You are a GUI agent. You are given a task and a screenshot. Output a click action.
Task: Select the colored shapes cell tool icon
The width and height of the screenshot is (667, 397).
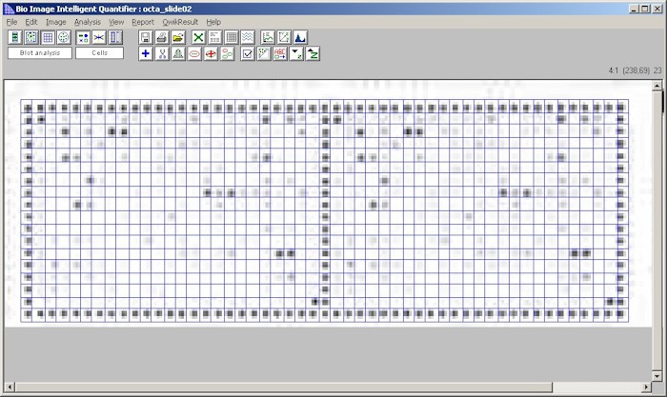pyautogui.click(x=83, y=37)
